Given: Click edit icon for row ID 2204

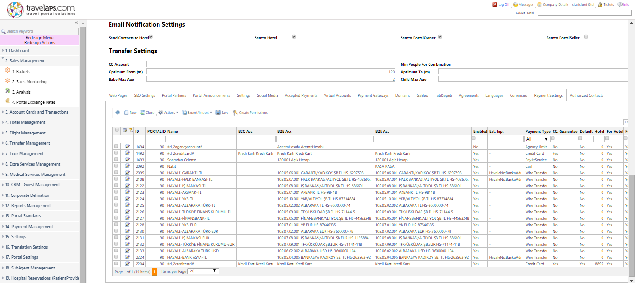Looking at the screenshot, I should pyautogui.click(x=127, y=264).
